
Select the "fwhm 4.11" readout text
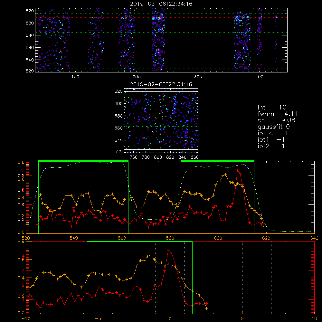click(278, 114)
